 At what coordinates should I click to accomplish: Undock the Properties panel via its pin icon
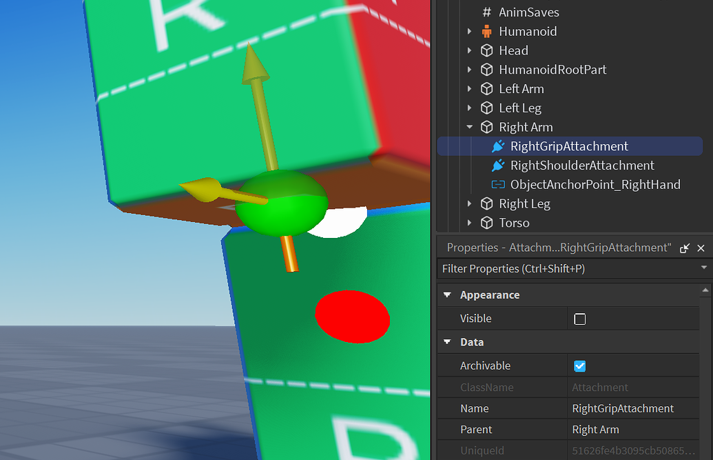pos(684,248)
